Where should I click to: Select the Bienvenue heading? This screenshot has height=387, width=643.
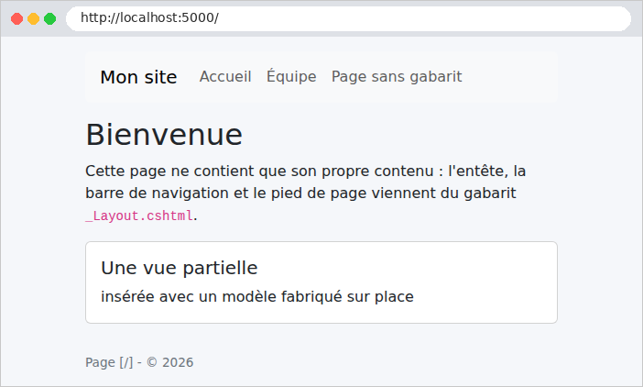click(164, 135)
